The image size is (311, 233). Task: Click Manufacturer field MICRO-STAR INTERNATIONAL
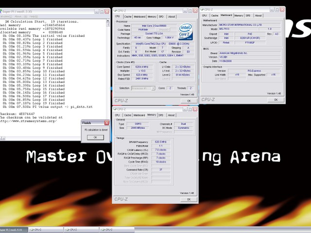click(x=249, y=25)
